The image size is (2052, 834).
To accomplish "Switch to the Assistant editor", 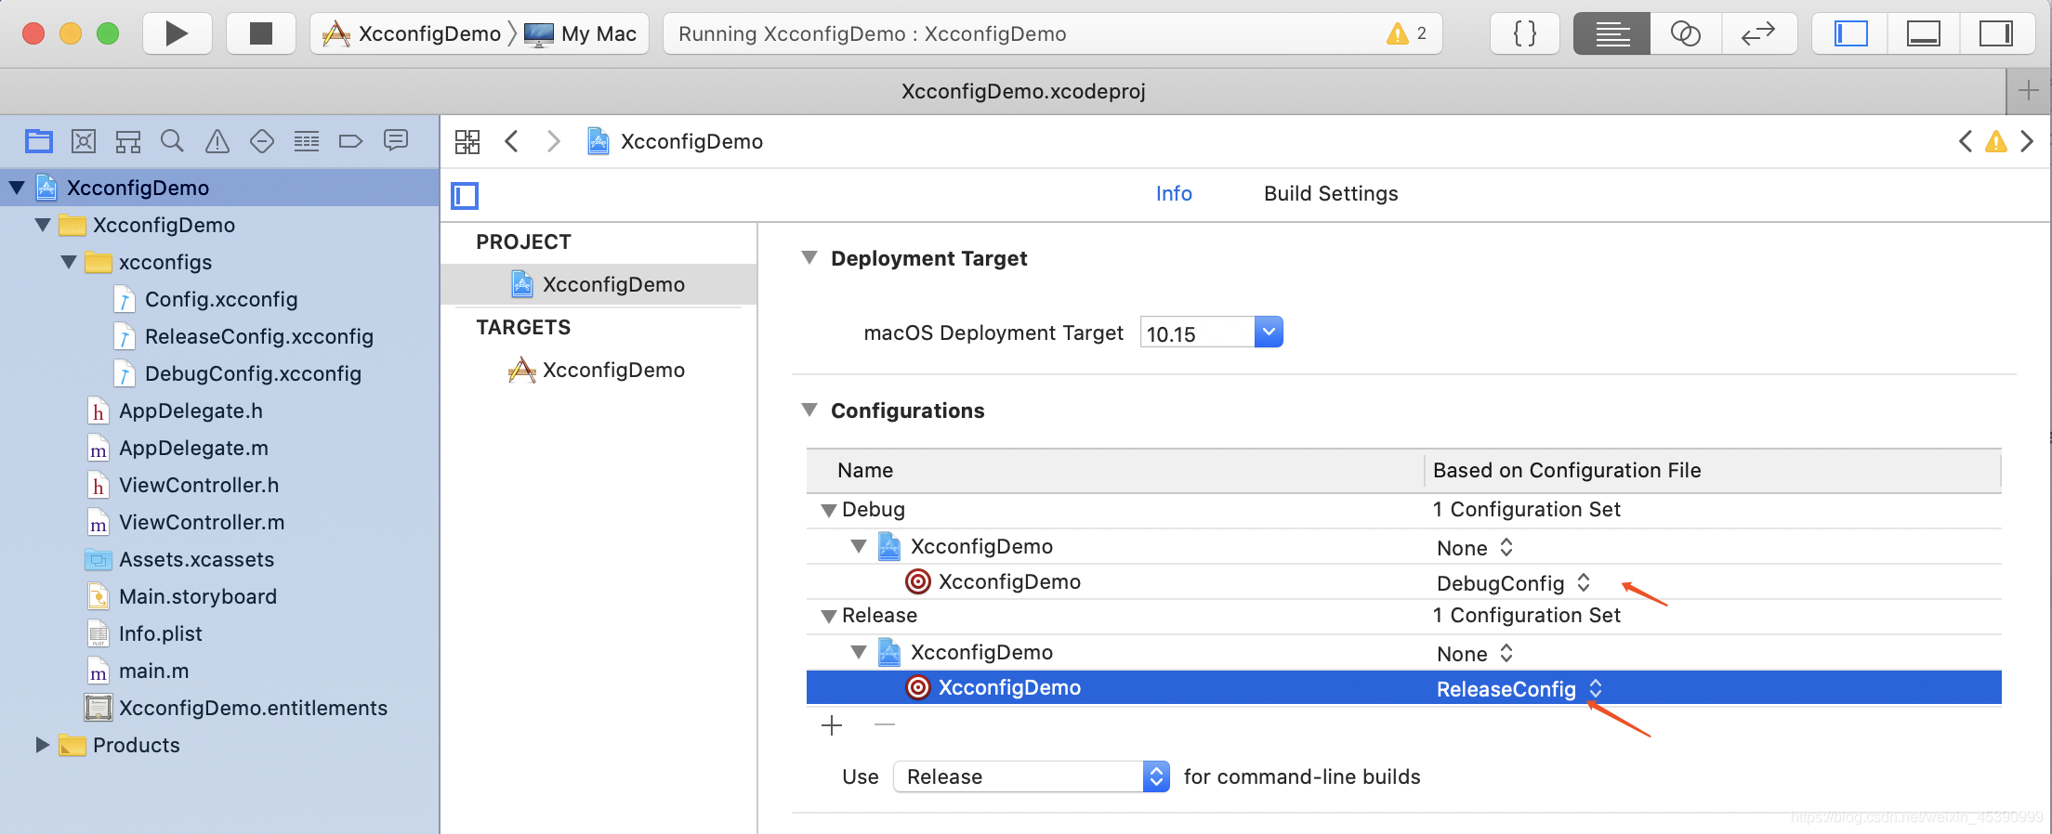I will tap(1685, 34).
